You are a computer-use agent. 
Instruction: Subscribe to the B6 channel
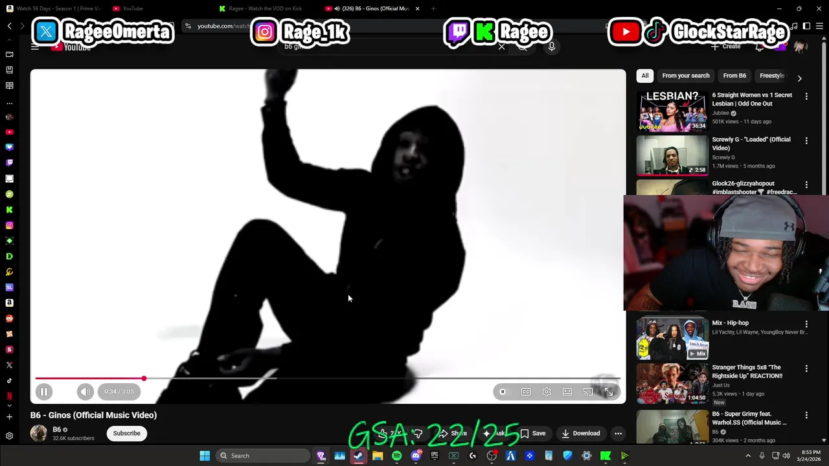[x=126, y=433]
